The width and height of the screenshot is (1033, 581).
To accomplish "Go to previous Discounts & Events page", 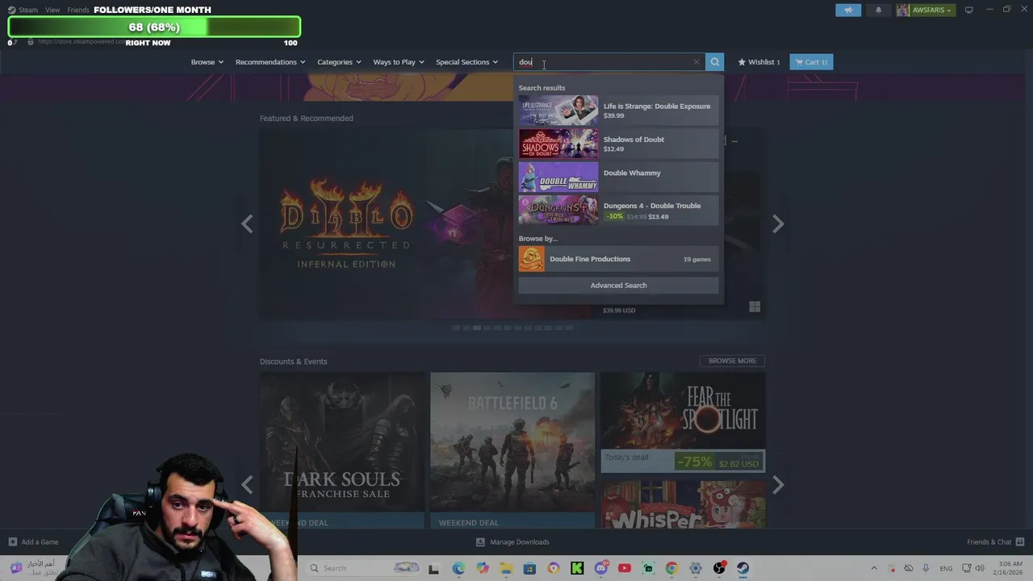I will click(247, 484).
